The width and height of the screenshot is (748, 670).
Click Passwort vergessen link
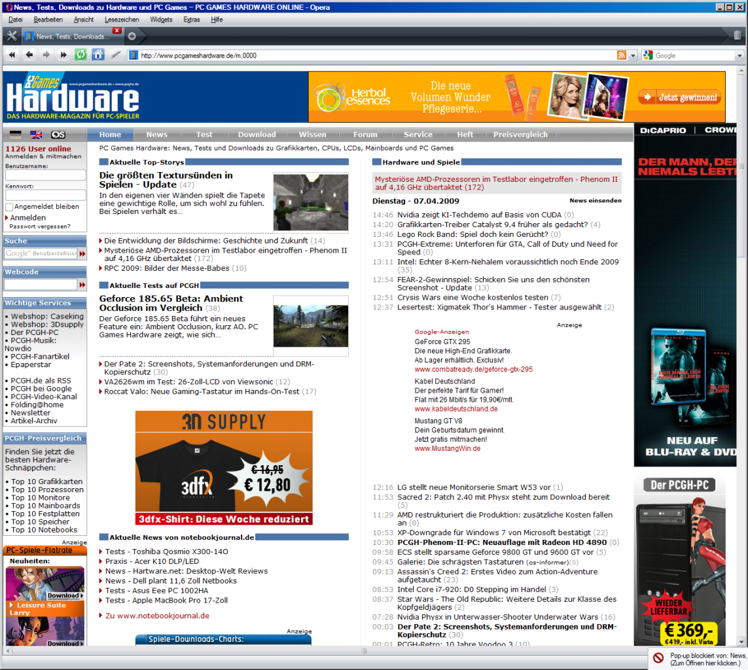[x=40, y=226]
